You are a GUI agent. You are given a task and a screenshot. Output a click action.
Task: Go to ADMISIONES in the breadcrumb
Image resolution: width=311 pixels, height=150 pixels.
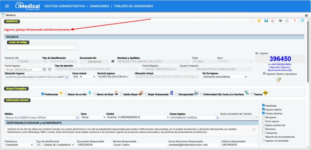[105, 6]
